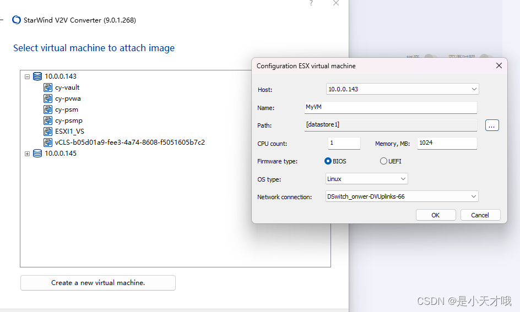Close the V2V Converter wizard window
The image size is (520, 312).
tap(336, 3)
